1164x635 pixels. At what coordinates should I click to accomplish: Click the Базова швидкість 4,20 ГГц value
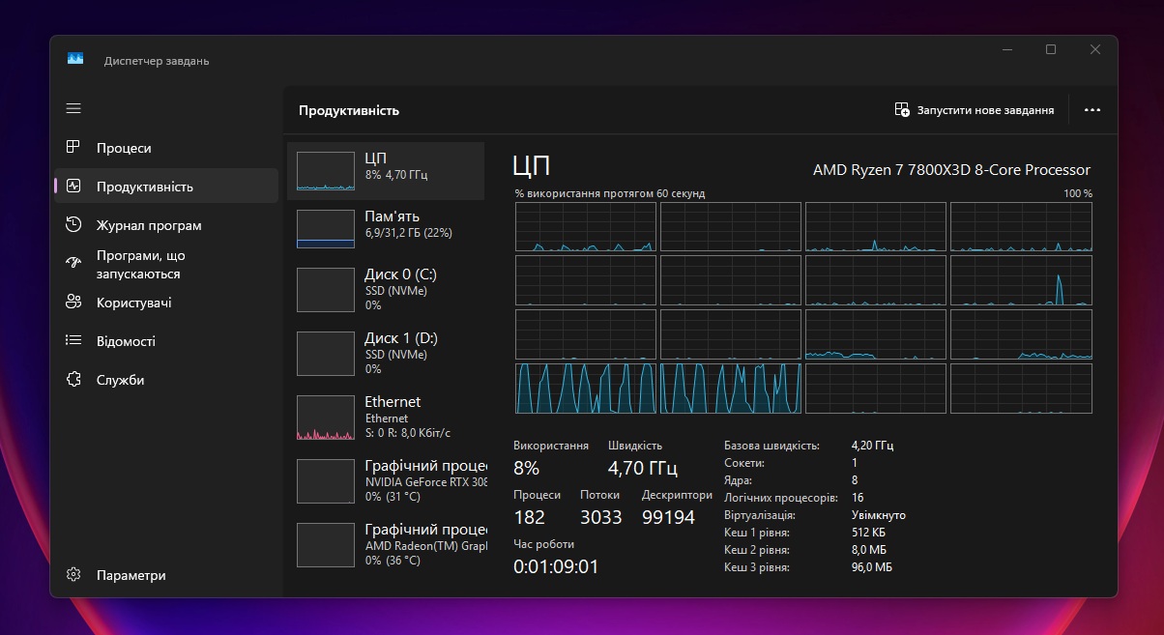(873, 446)
